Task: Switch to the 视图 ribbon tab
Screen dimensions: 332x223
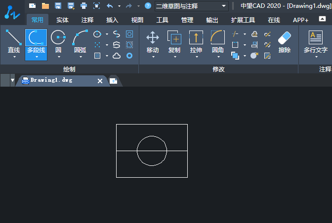Action: [x=137, y=20]
